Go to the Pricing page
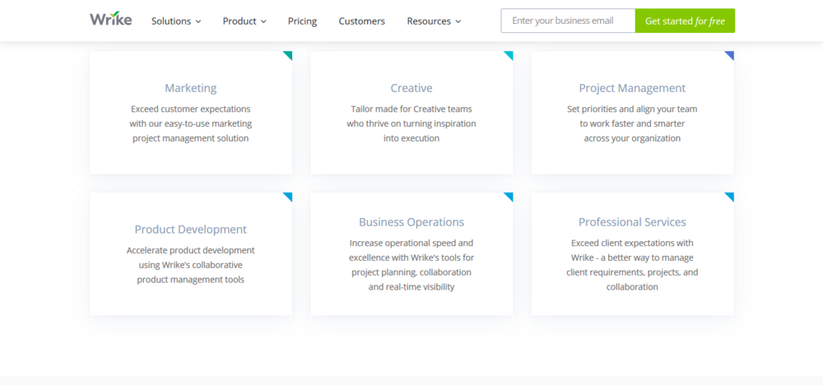The image size is (823, 385). 302,21
